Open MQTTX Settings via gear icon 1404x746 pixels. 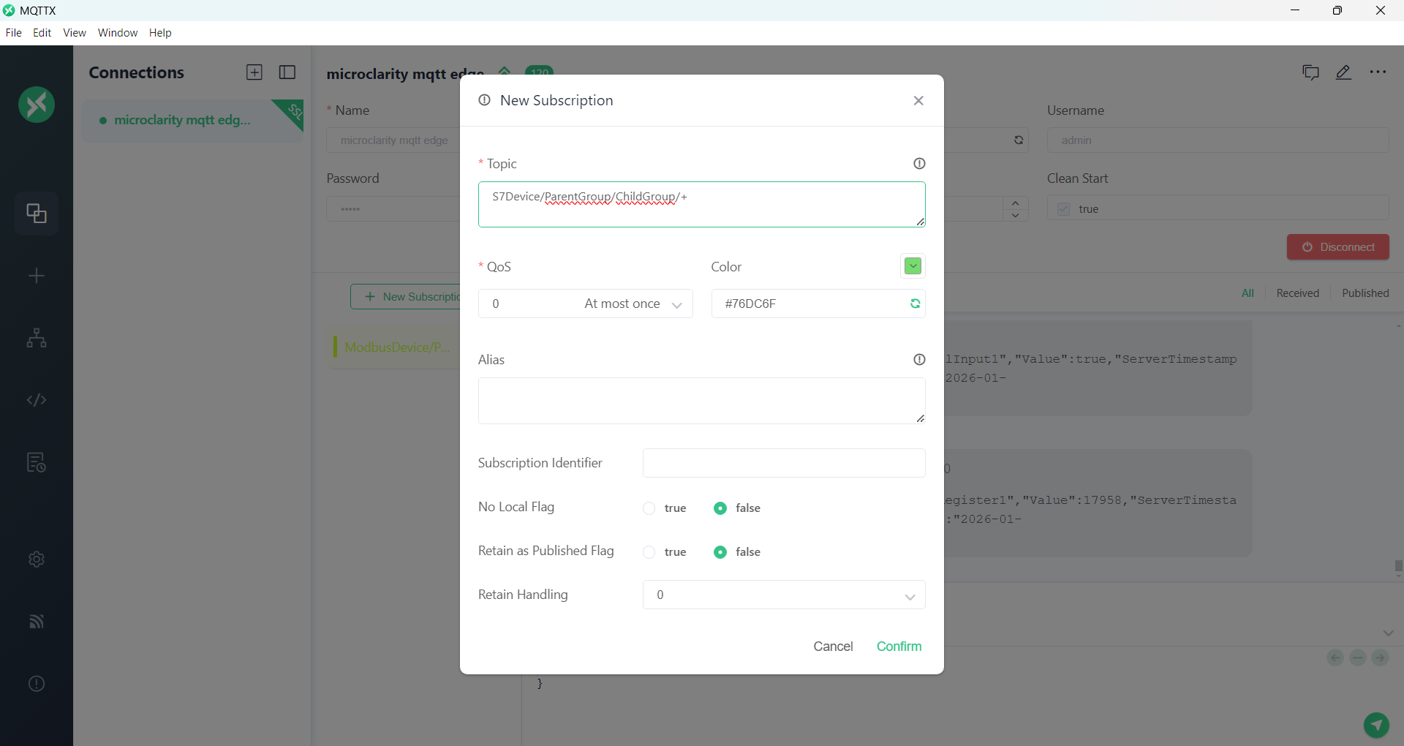point(37,559)
